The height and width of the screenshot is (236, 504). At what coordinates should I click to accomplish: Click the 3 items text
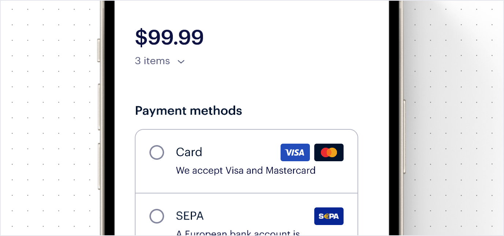(x=152, y=61)
